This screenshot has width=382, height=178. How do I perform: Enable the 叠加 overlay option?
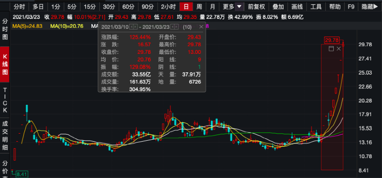click(278, 7)
